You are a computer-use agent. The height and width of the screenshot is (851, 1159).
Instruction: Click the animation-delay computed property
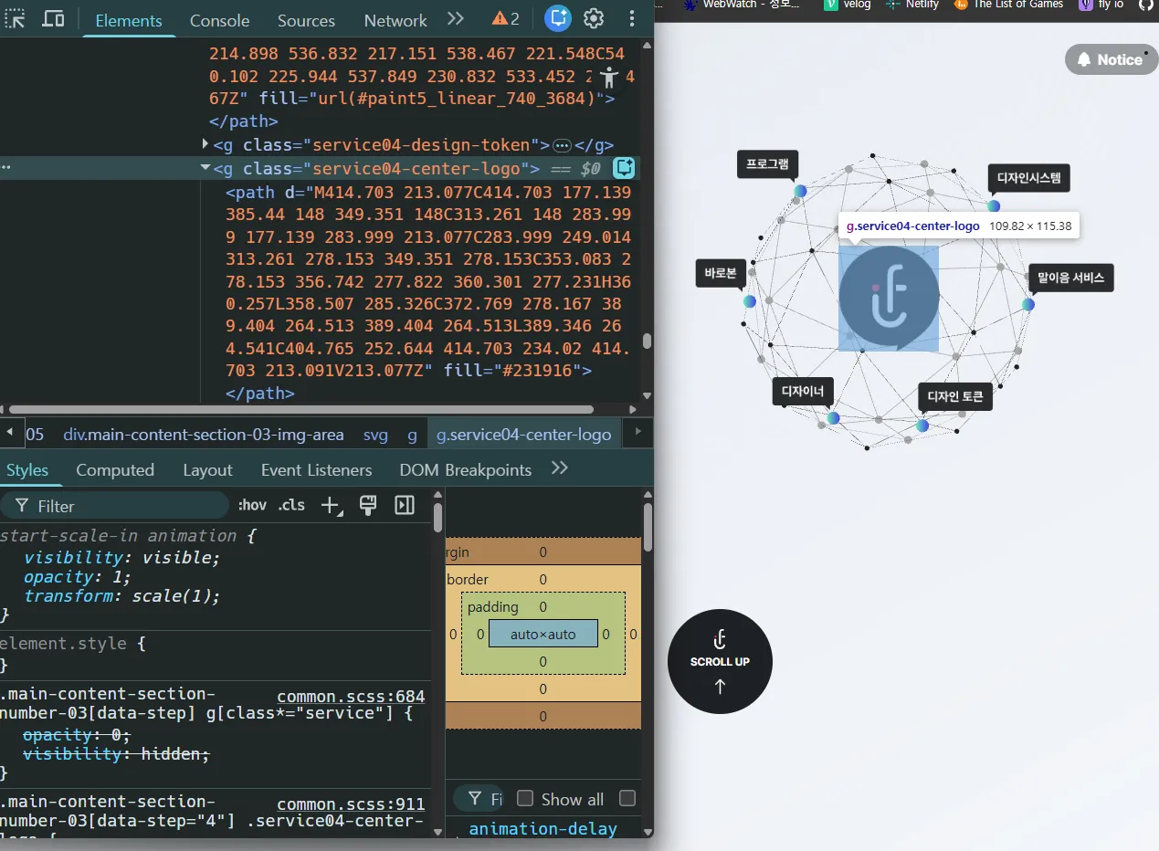click(543, 829)
